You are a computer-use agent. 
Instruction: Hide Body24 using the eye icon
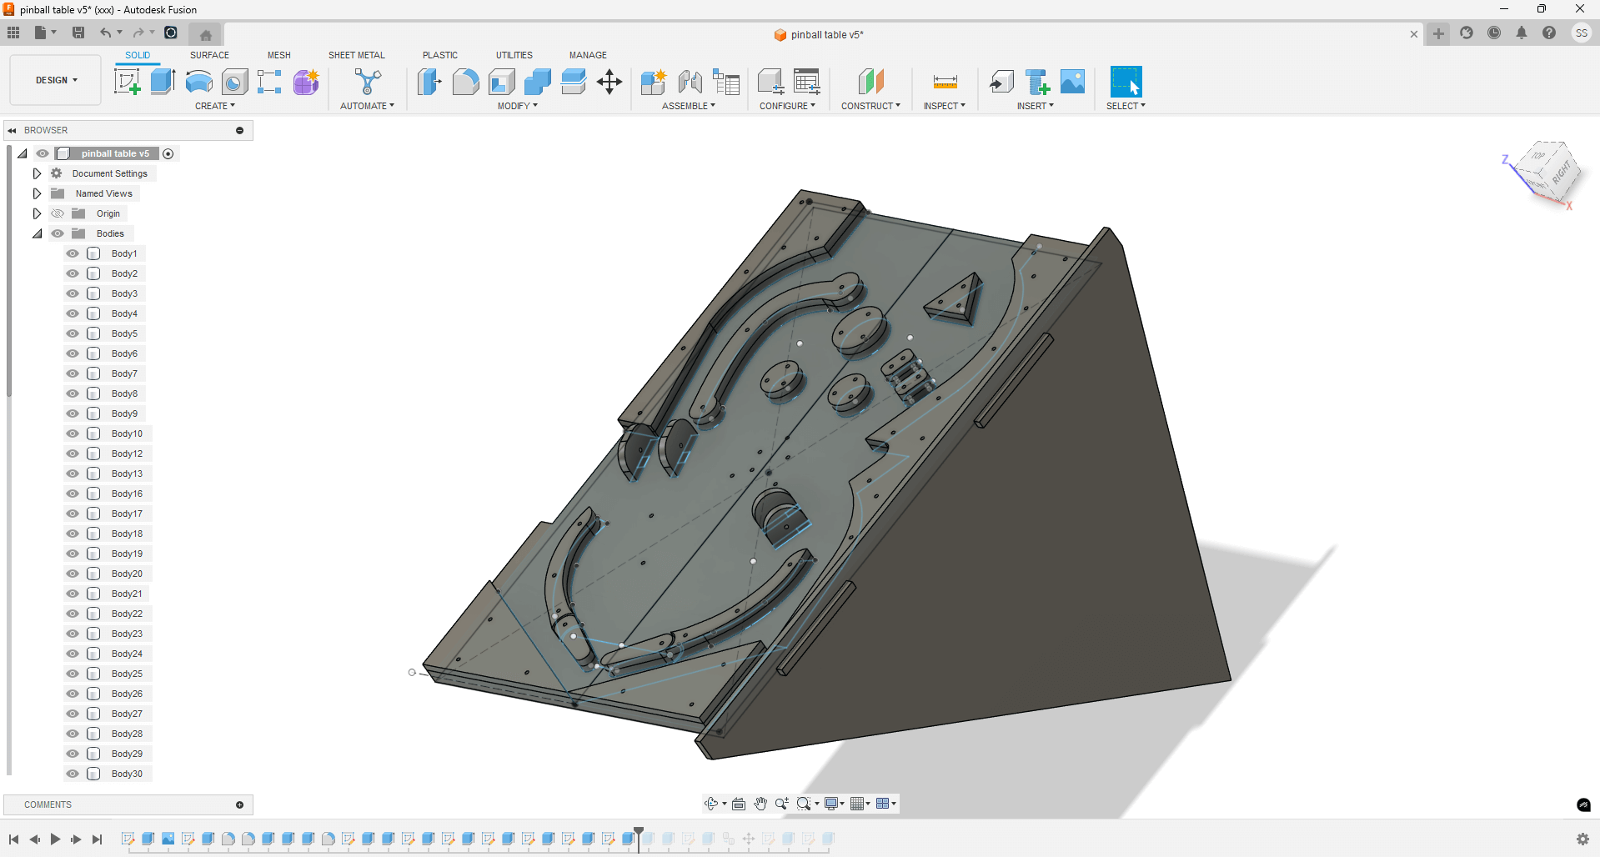[x=73, y=654]
